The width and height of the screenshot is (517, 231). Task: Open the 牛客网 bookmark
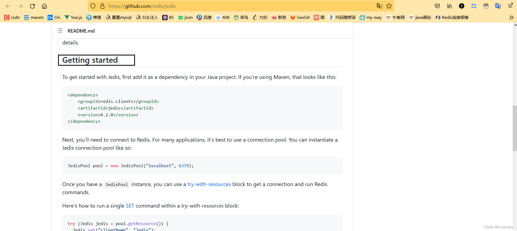pos(395,17)
